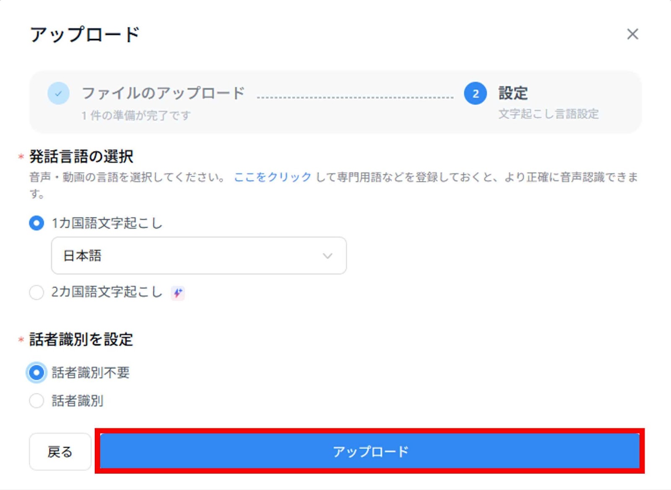Enable 話者識別 speaker identification
Viewport: 671px width, 490px height.
[x=36, y=401]
